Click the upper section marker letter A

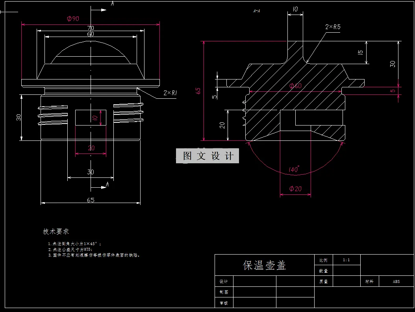click(x=113, y=4)
